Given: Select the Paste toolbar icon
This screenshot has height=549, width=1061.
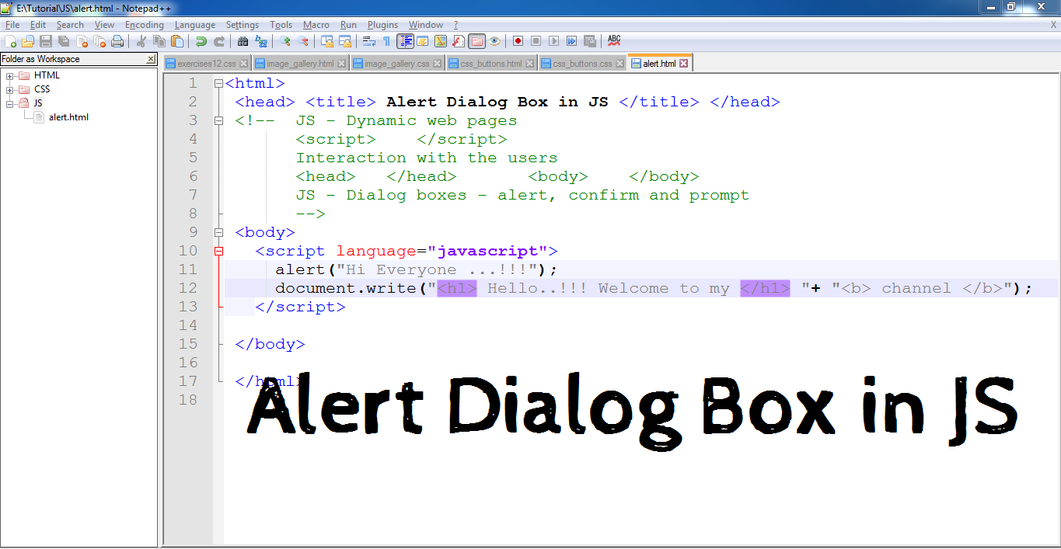Looking at the screenshot, I should pyautogui.click(x=176, y=40).
